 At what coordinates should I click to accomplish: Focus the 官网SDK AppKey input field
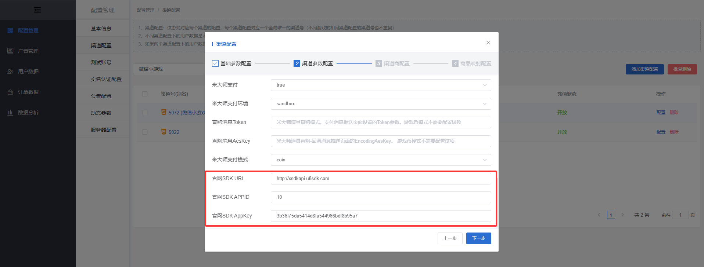click(x=381, y=216)
